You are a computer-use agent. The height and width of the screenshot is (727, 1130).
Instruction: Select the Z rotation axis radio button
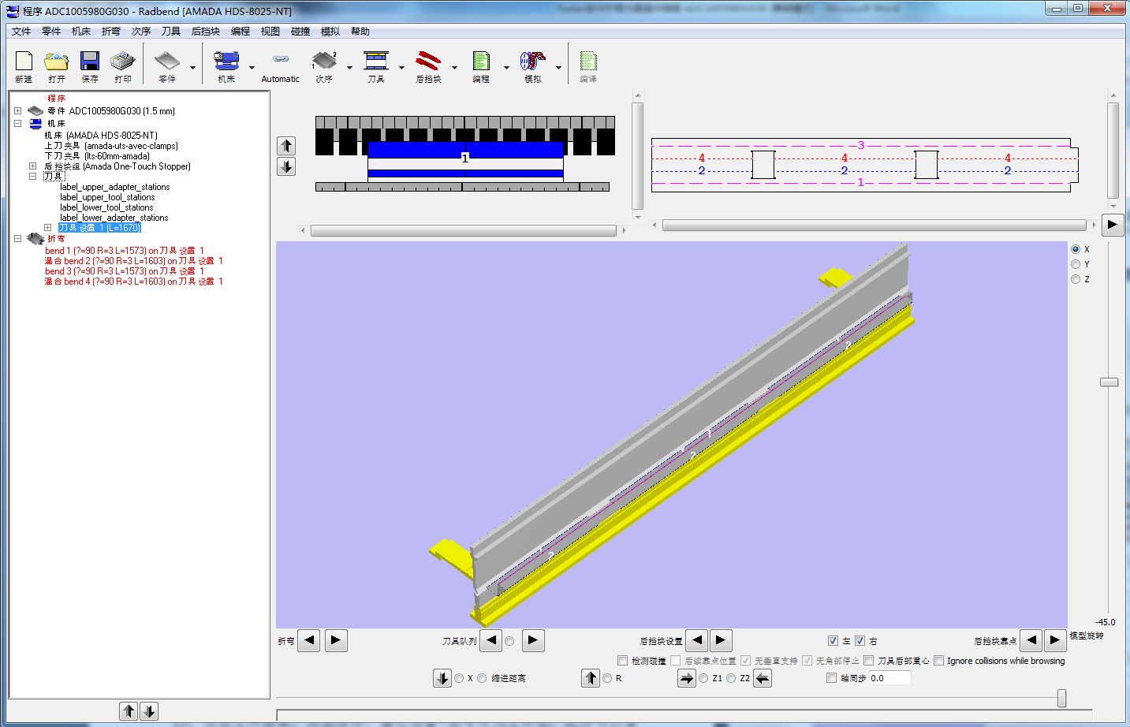tap(1076, 279)
